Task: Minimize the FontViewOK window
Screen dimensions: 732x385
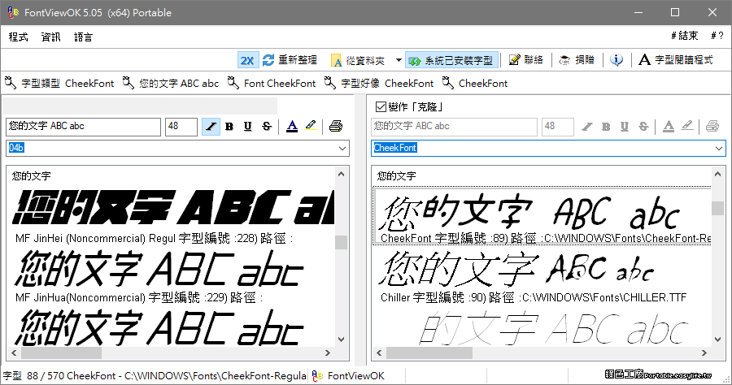Action: 638,12
